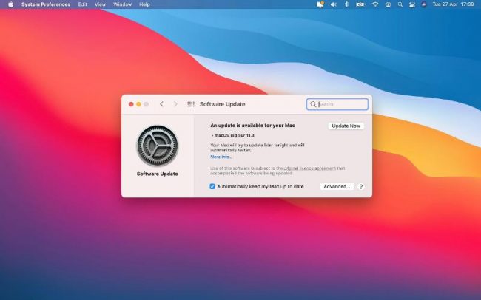Open Wi-Fi status in menu bar
This screenshot has height=300, width=481.
[375, 4]
